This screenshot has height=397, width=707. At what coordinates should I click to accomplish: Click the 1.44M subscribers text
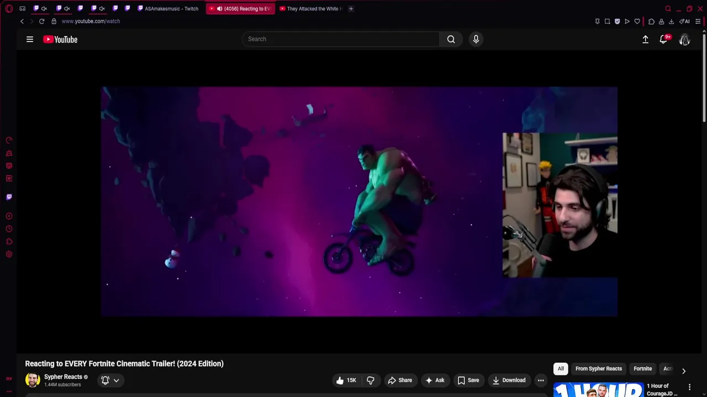(62, 385)
